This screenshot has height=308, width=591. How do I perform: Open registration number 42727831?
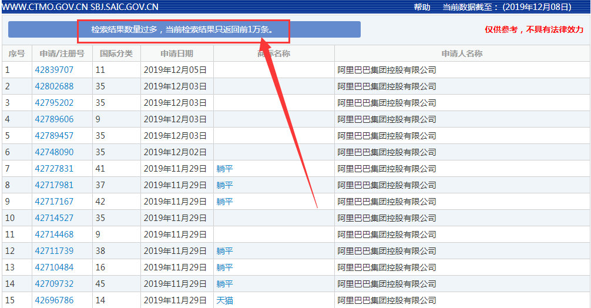[x=54, y=169]
